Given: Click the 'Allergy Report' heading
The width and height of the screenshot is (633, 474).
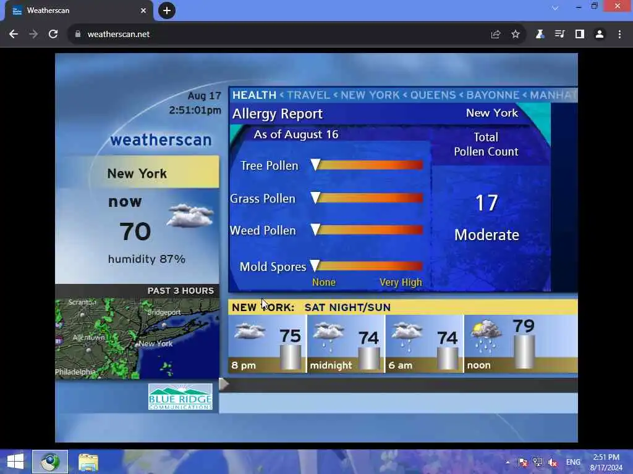Looking at the screenshot, I should click(278, 114).
